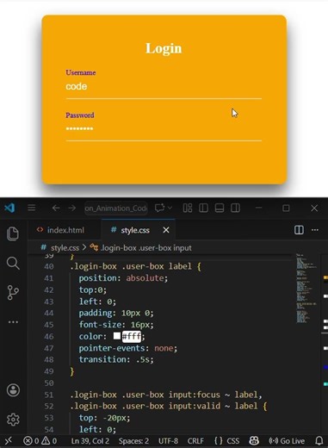Open the Copilot chat icon in title bar
The width and height of the screenshot is (328, 448).
point(160,208)
